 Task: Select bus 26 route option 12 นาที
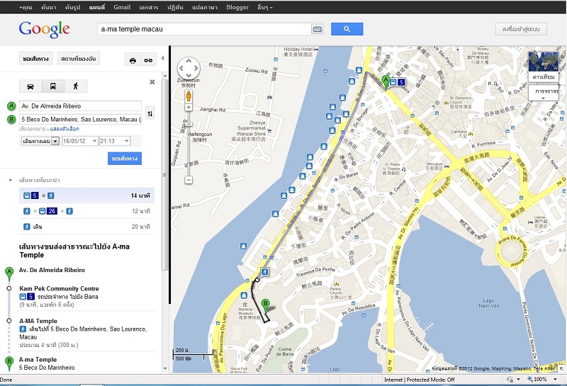coord(86,211)
